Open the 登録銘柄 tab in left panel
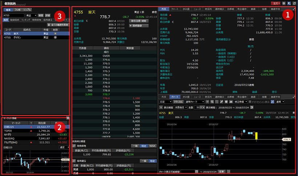298x176 pixels. click(15, 20)
